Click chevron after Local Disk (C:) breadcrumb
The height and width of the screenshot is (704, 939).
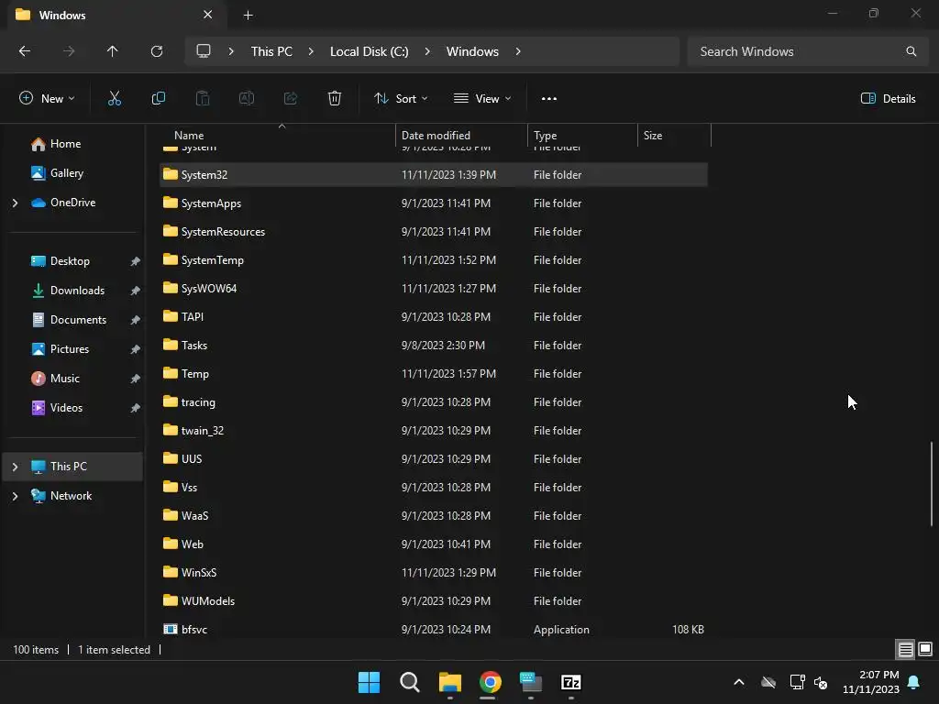coord(427,51)
